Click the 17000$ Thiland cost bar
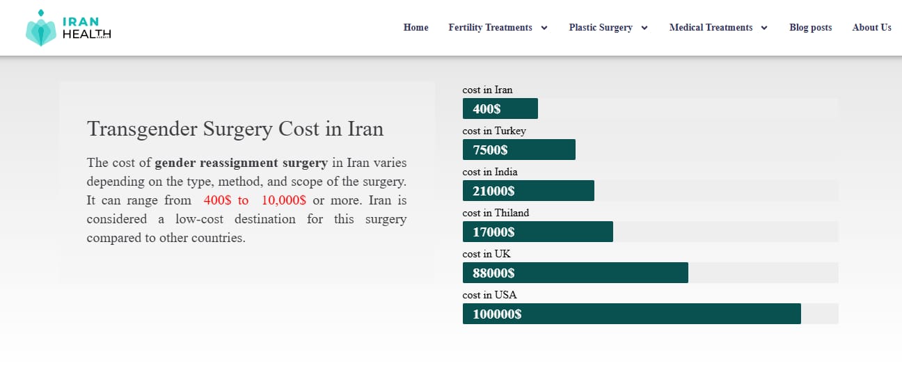The width and height of the screenshot is (902, 377). coord(537,232)
